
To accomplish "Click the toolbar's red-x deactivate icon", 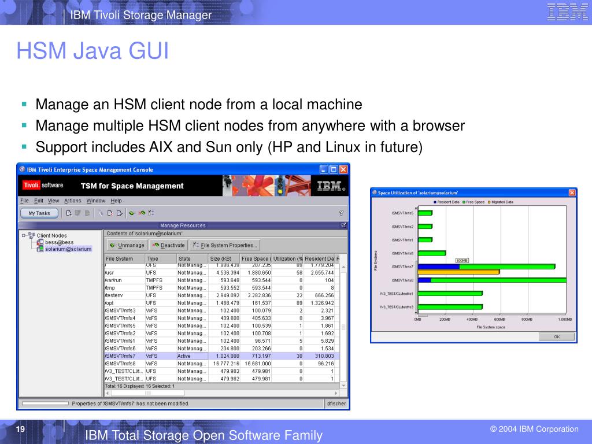I will coord(142,213).
